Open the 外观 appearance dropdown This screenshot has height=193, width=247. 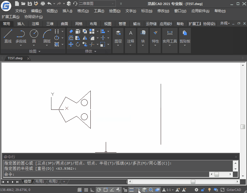coord(225,23)
